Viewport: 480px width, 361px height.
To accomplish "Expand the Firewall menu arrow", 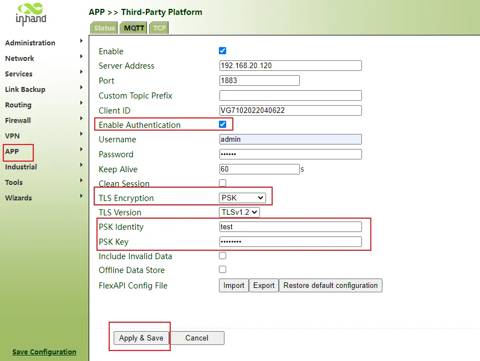I will point(81,118).
